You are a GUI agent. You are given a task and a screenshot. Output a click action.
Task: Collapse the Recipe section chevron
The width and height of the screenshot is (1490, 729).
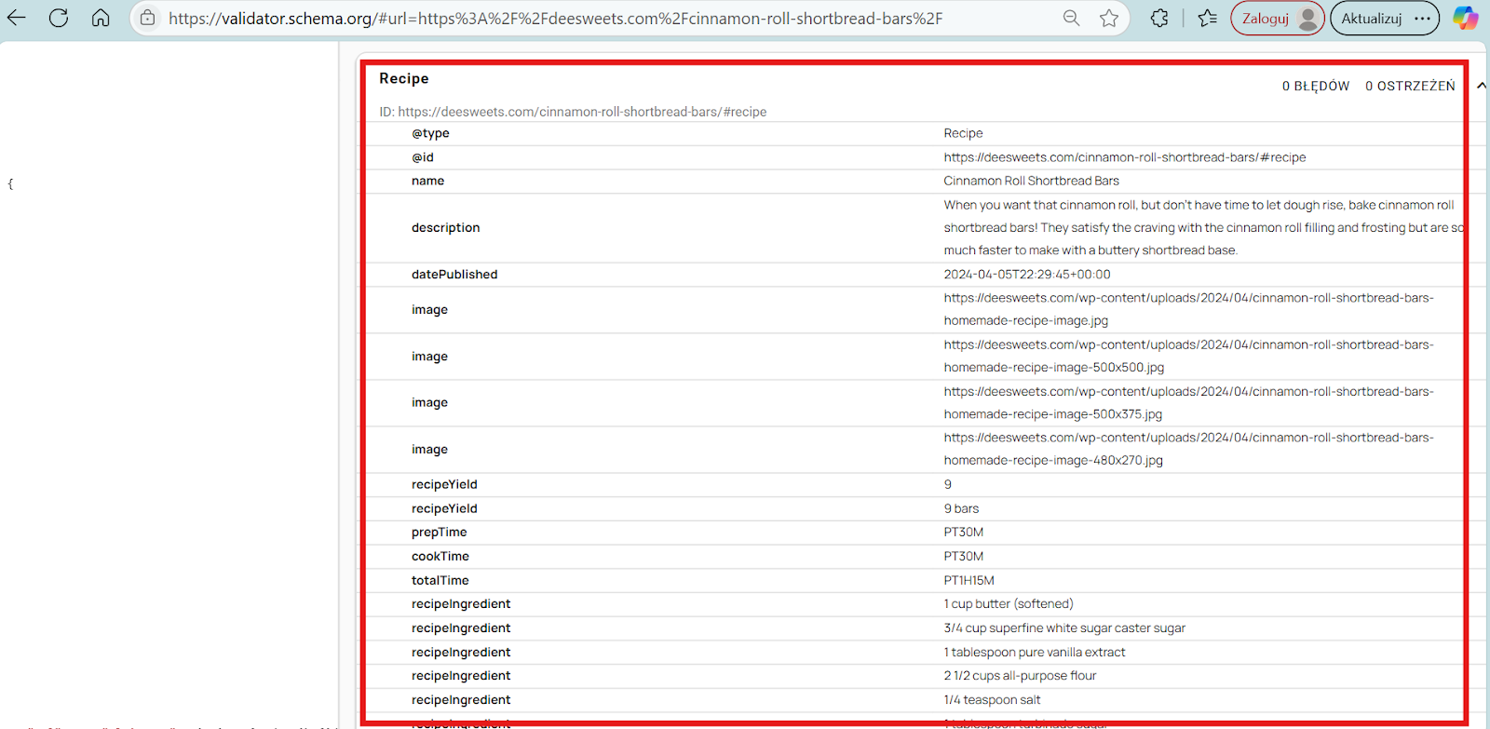point(1481,86)
